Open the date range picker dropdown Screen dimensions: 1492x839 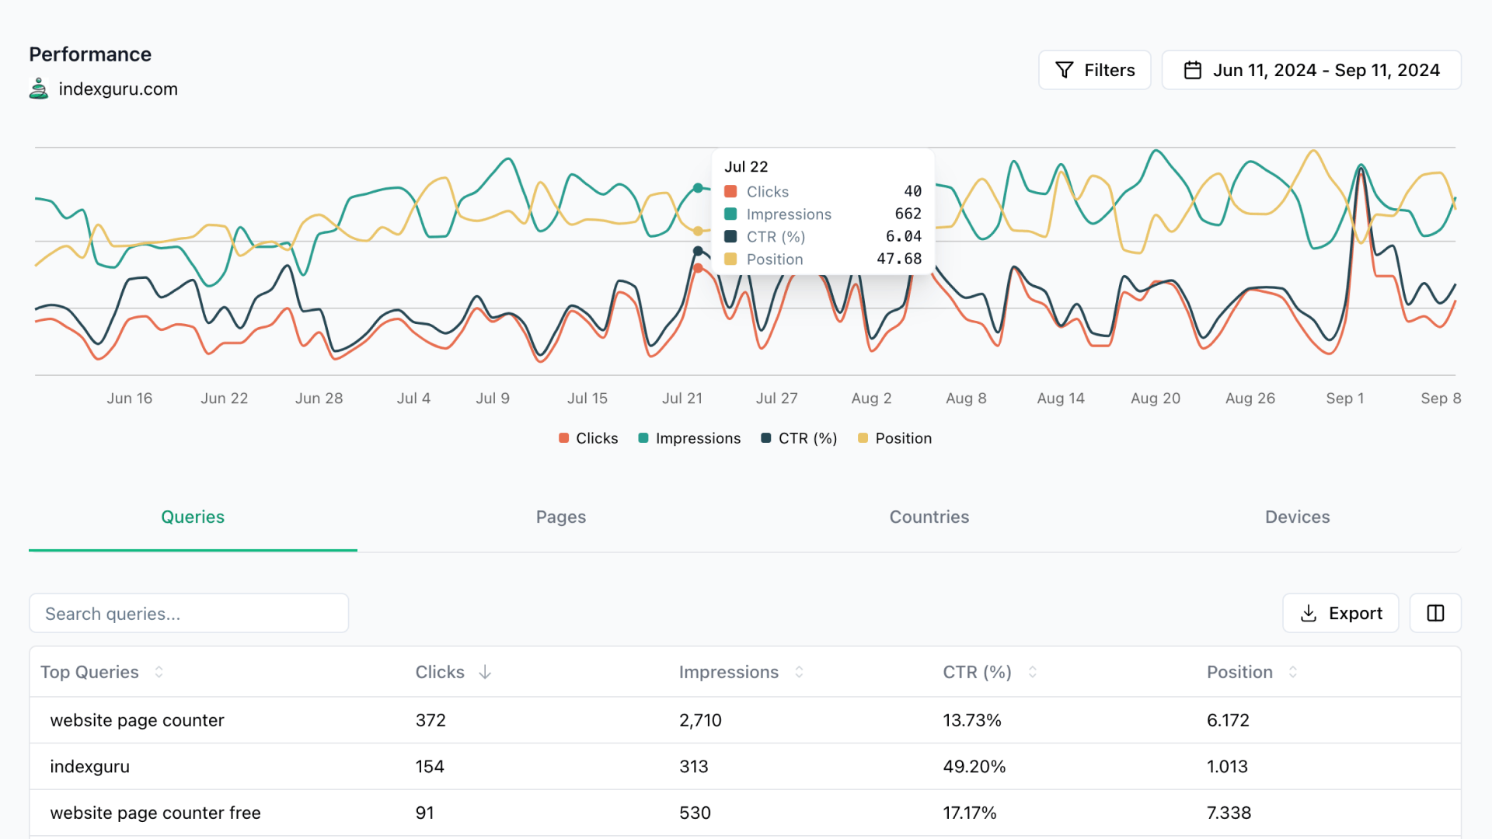[1311, 71]
